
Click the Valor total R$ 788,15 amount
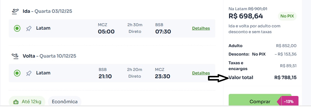[x=285, y=77]
